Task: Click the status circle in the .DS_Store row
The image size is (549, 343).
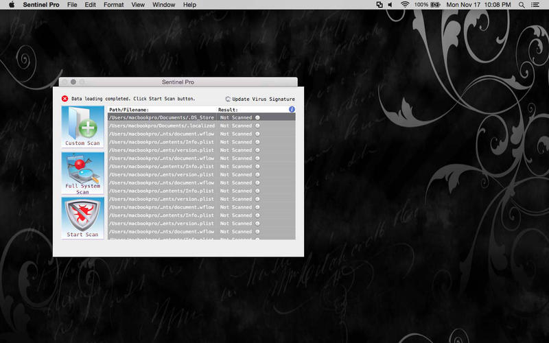Action: tap(257, 117)
